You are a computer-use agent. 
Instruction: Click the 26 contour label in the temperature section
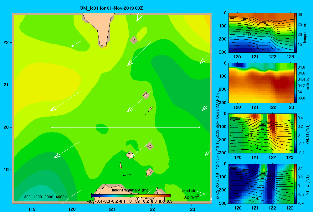249,20
